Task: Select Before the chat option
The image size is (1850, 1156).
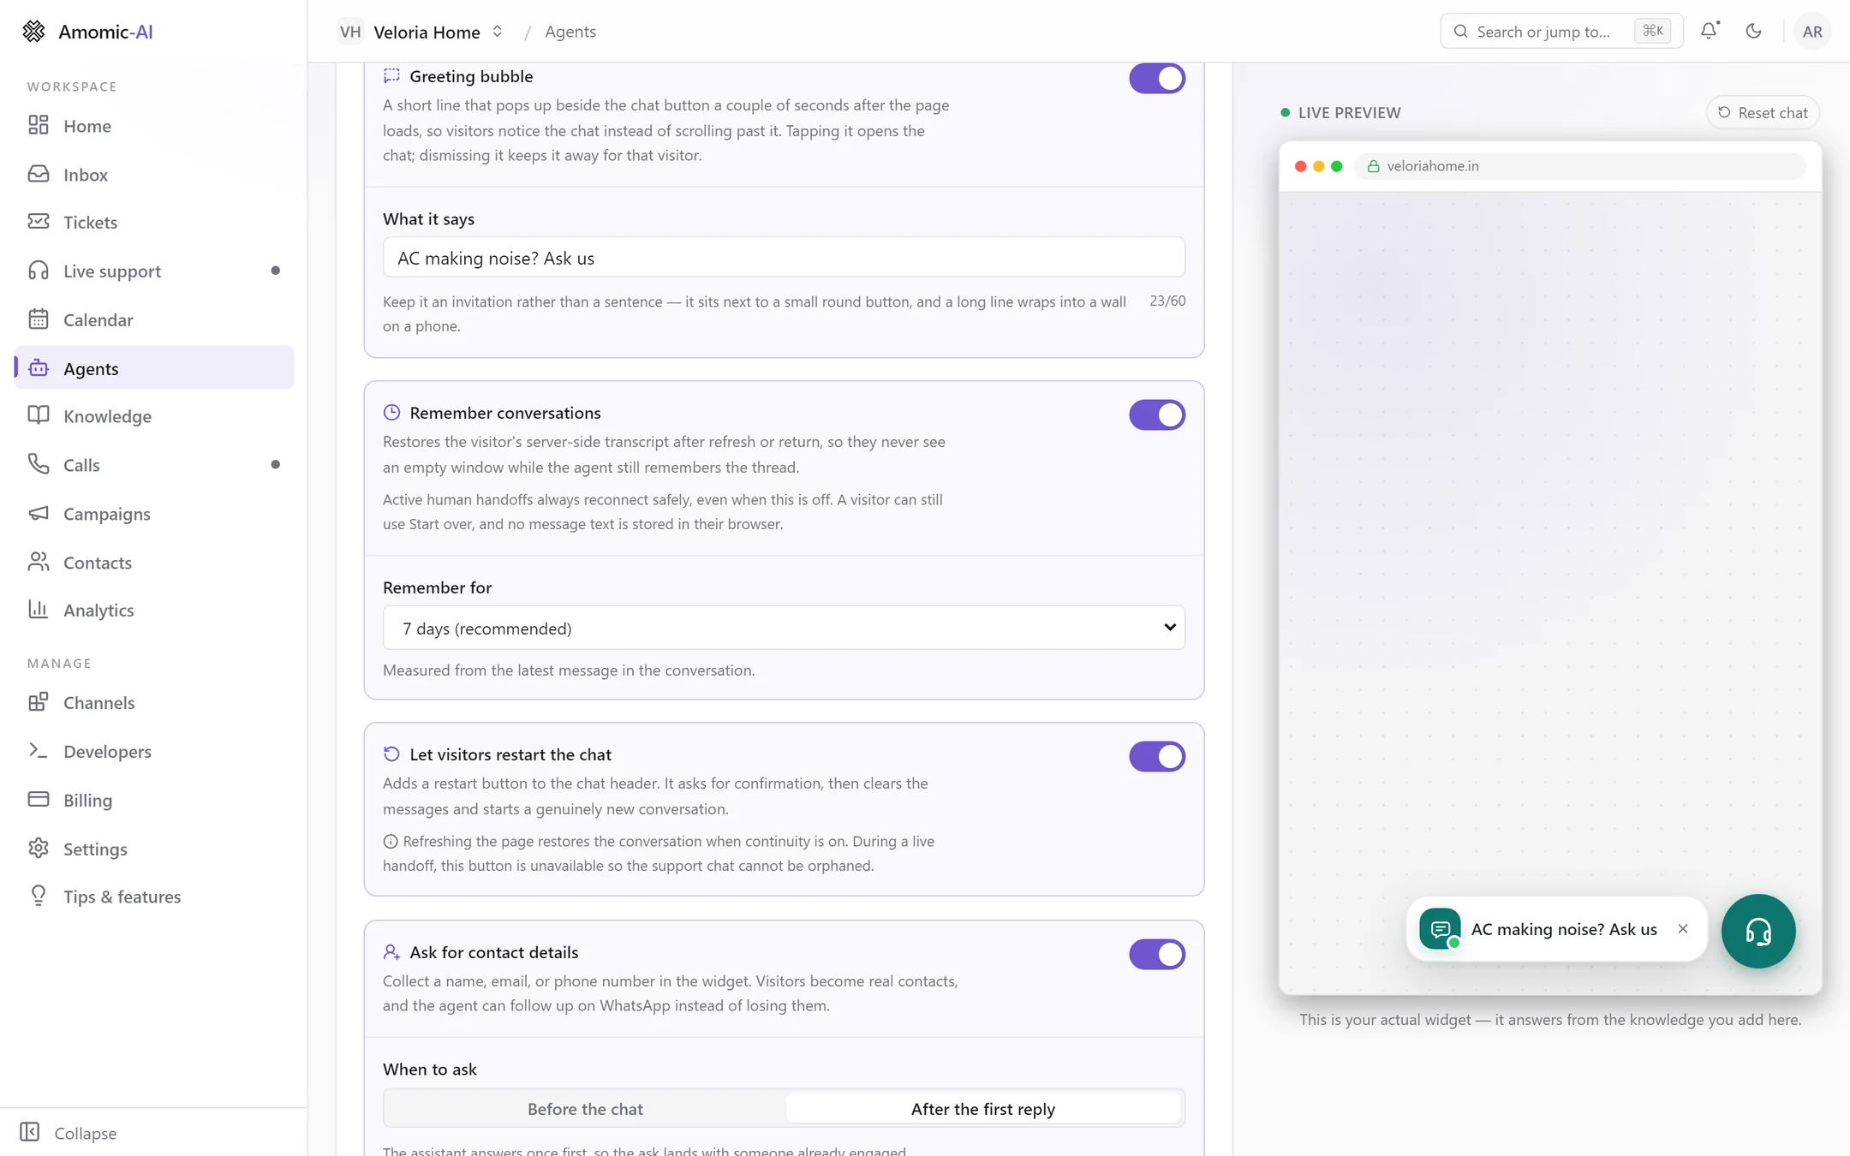Action: click(585, 1109)
